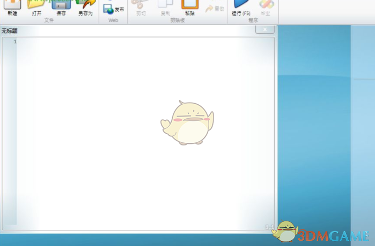The height and width of the screenshot is (246, 375).
Task: Copy selection with 复制
Action: pyautogui.click(x=165, y=8)
